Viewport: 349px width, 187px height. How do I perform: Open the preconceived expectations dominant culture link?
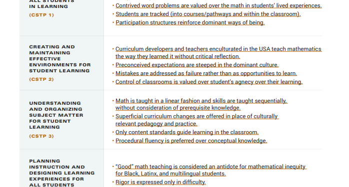click(x=197, y=65)
